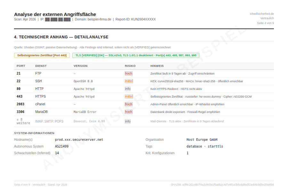Select the OpenSSH 8.0 version text
Viewport: 288px width, 192px height.
[83, 81]
